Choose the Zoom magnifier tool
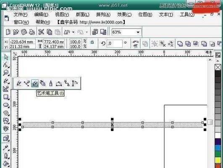 6,73
